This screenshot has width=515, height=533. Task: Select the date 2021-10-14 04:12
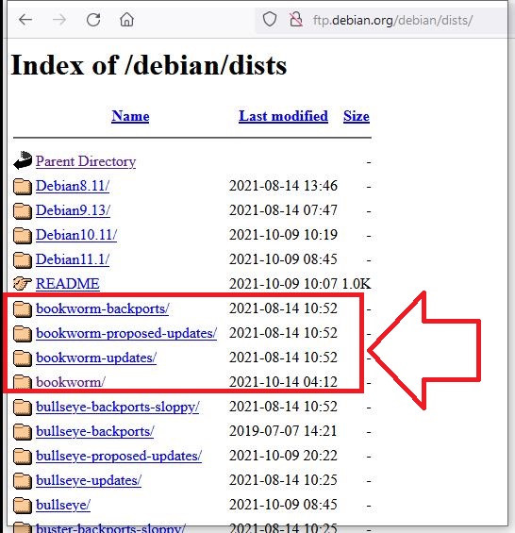[x=283, y=382]
